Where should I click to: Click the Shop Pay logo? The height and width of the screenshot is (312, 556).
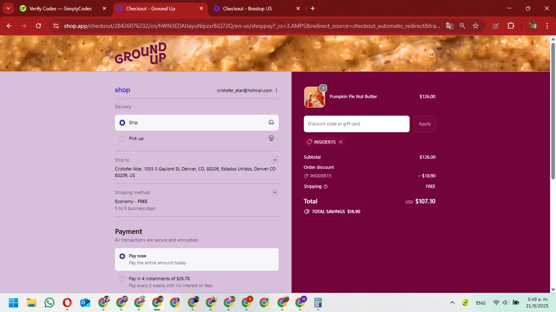122,90
